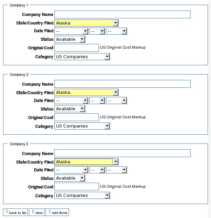211x218 pixels.
Task: Click Company 1 Original Cost field
Action: click(x=76, y=48)
